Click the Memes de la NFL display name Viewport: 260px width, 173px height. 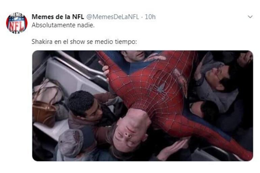(58, 17)
